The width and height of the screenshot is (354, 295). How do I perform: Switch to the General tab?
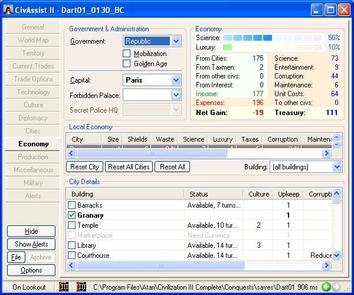tap(32, 27)
